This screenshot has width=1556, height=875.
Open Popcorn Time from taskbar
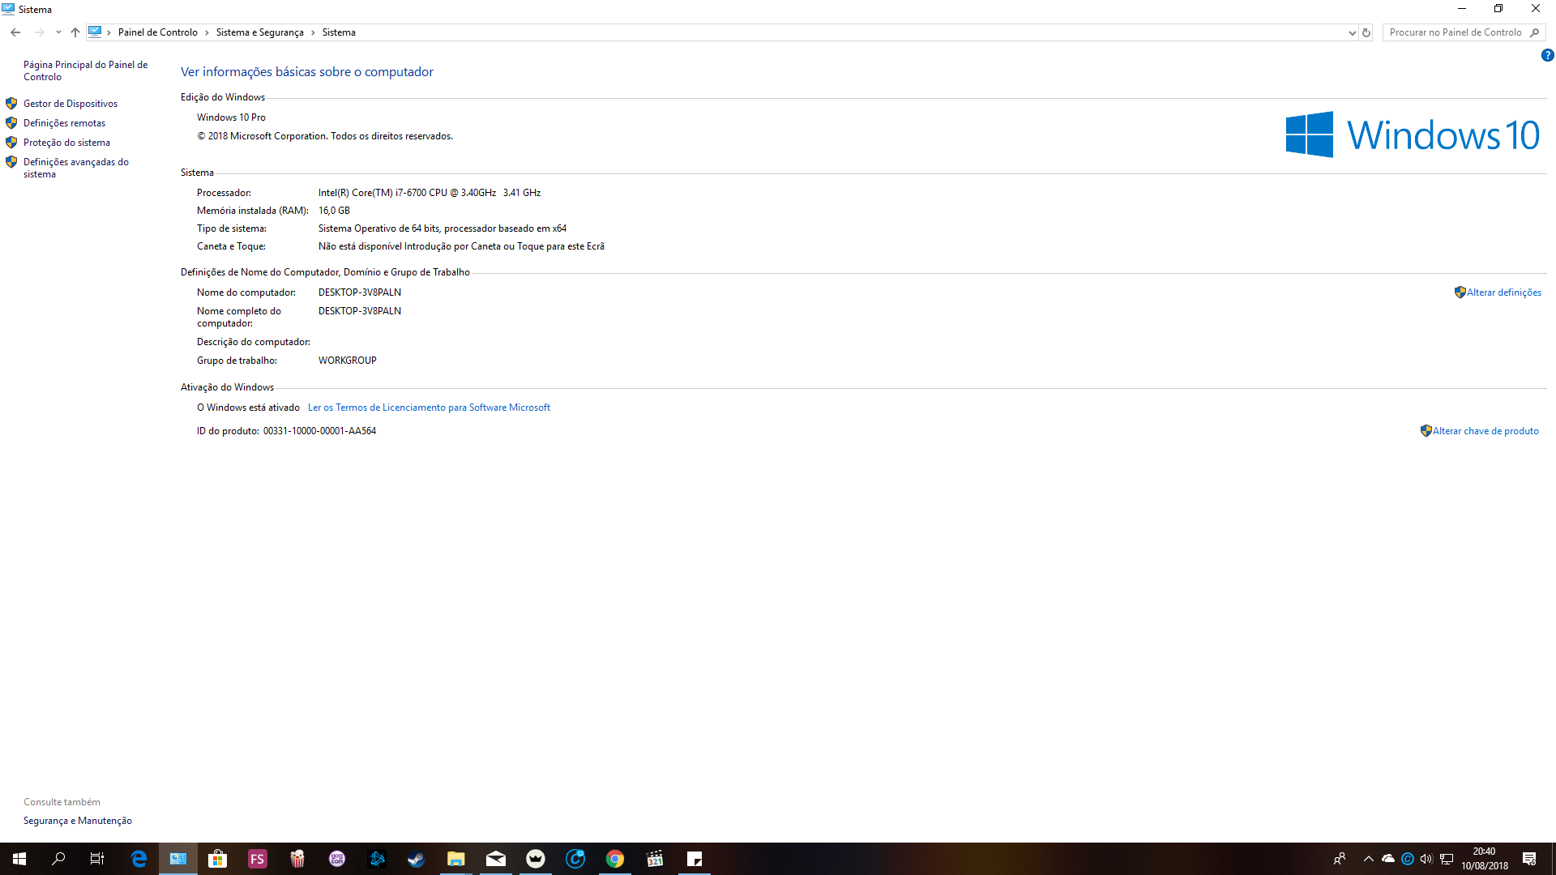pyautogui.click(x=297, y=859)
